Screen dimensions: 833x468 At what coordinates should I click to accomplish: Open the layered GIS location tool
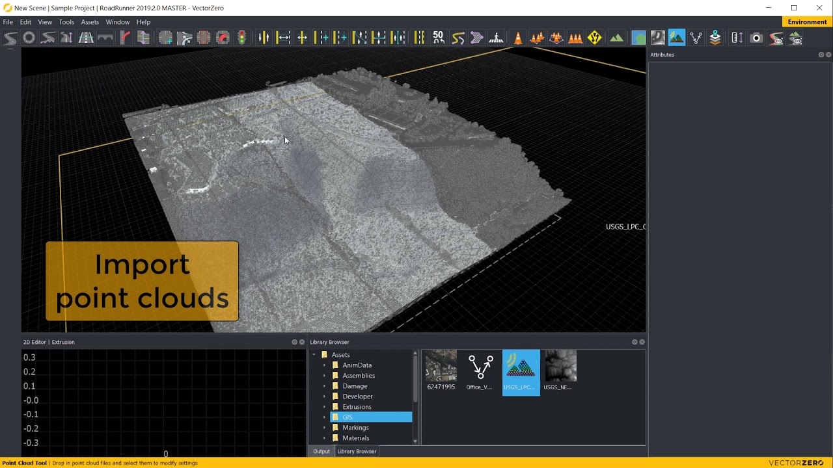715,38
